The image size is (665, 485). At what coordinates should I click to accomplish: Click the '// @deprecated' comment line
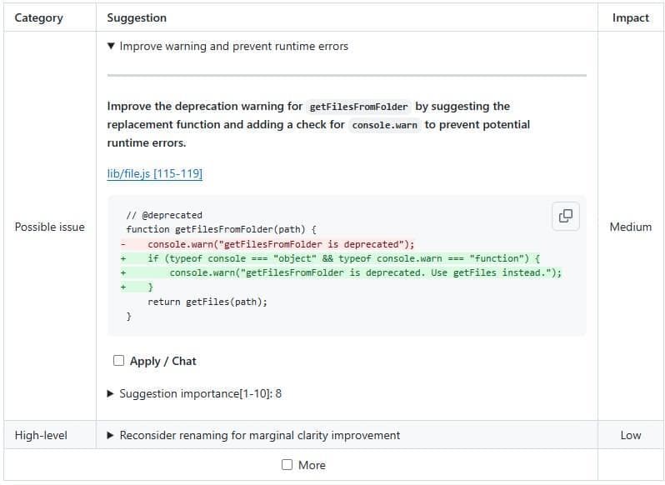[163, 215]
